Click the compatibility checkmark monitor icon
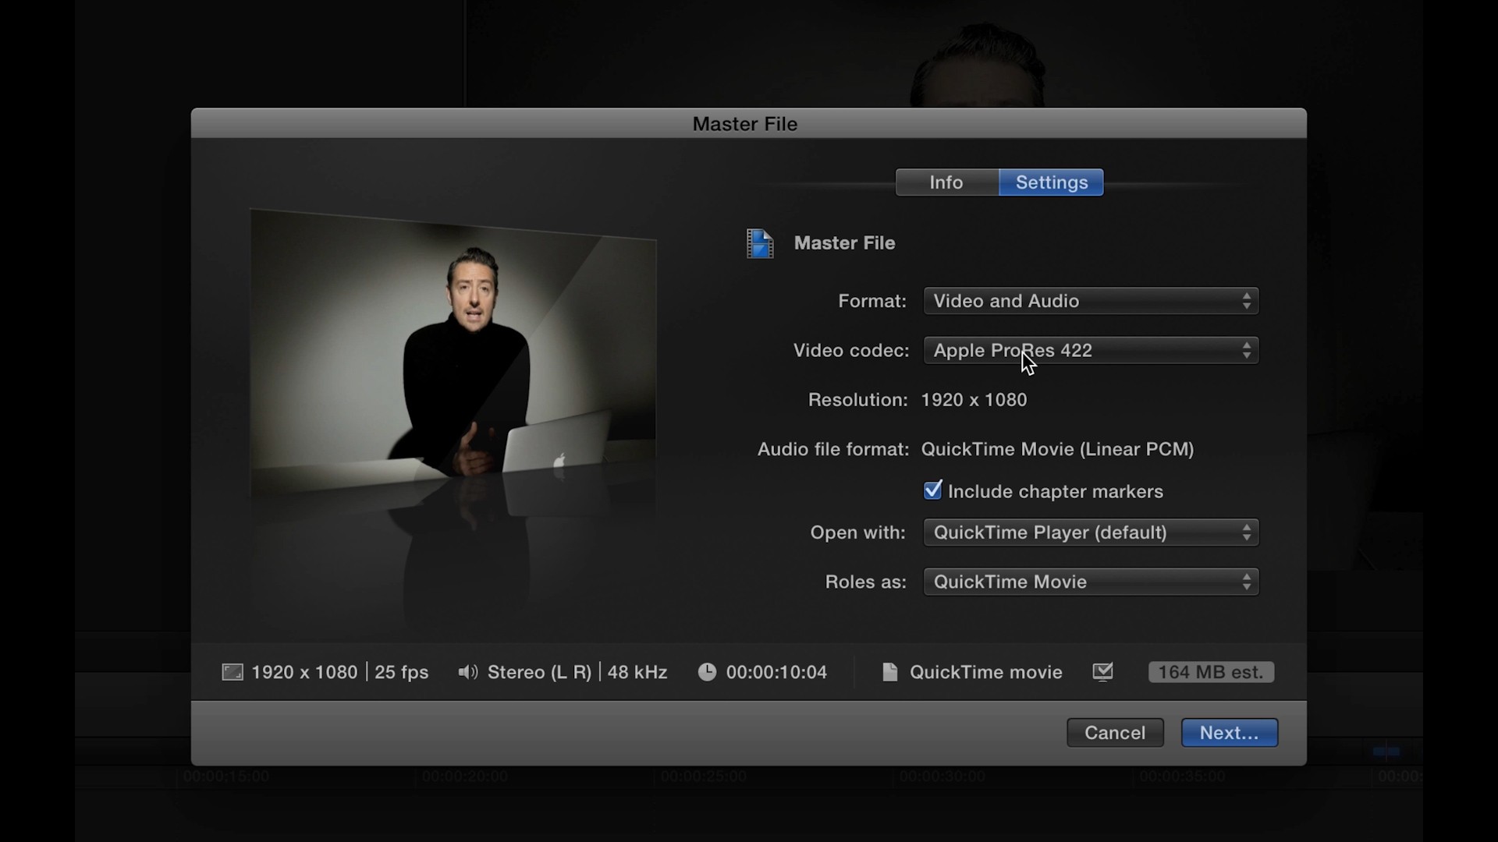This screenshot has width=1498, height=842. 1102,672
